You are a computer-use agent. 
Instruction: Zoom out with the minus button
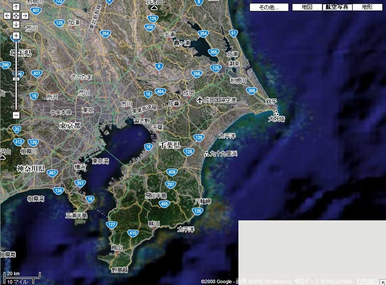16,115
